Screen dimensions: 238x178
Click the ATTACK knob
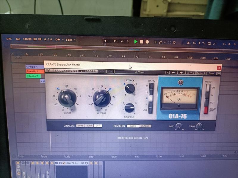tap(130, 88)
